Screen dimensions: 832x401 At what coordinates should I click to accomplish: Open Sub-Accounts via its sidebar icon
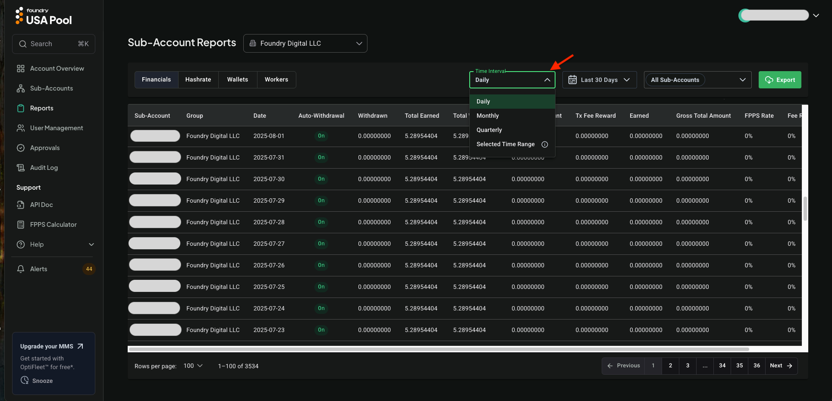point(20,88)
